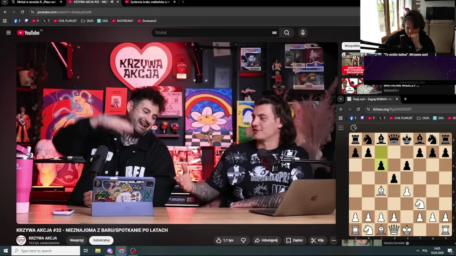
Task: Open a new tab in the YouTube window
Action: pos(183,2)
